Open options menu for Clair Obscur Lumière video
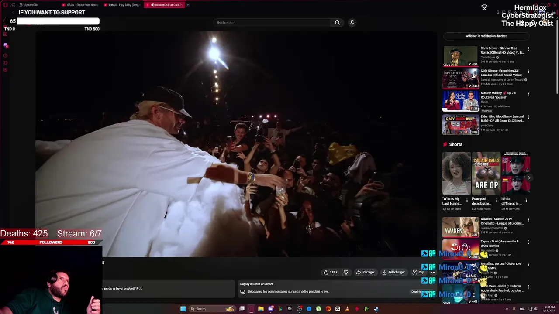This screenshot has height=314, width=559. coord(528,71)
